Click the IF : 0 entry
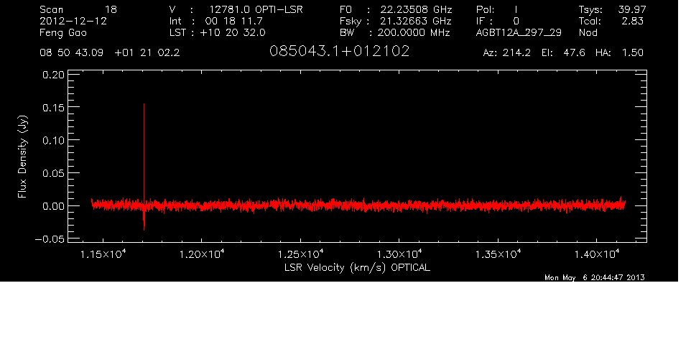Screen dimensions: 691x352 tap(498, 21)
